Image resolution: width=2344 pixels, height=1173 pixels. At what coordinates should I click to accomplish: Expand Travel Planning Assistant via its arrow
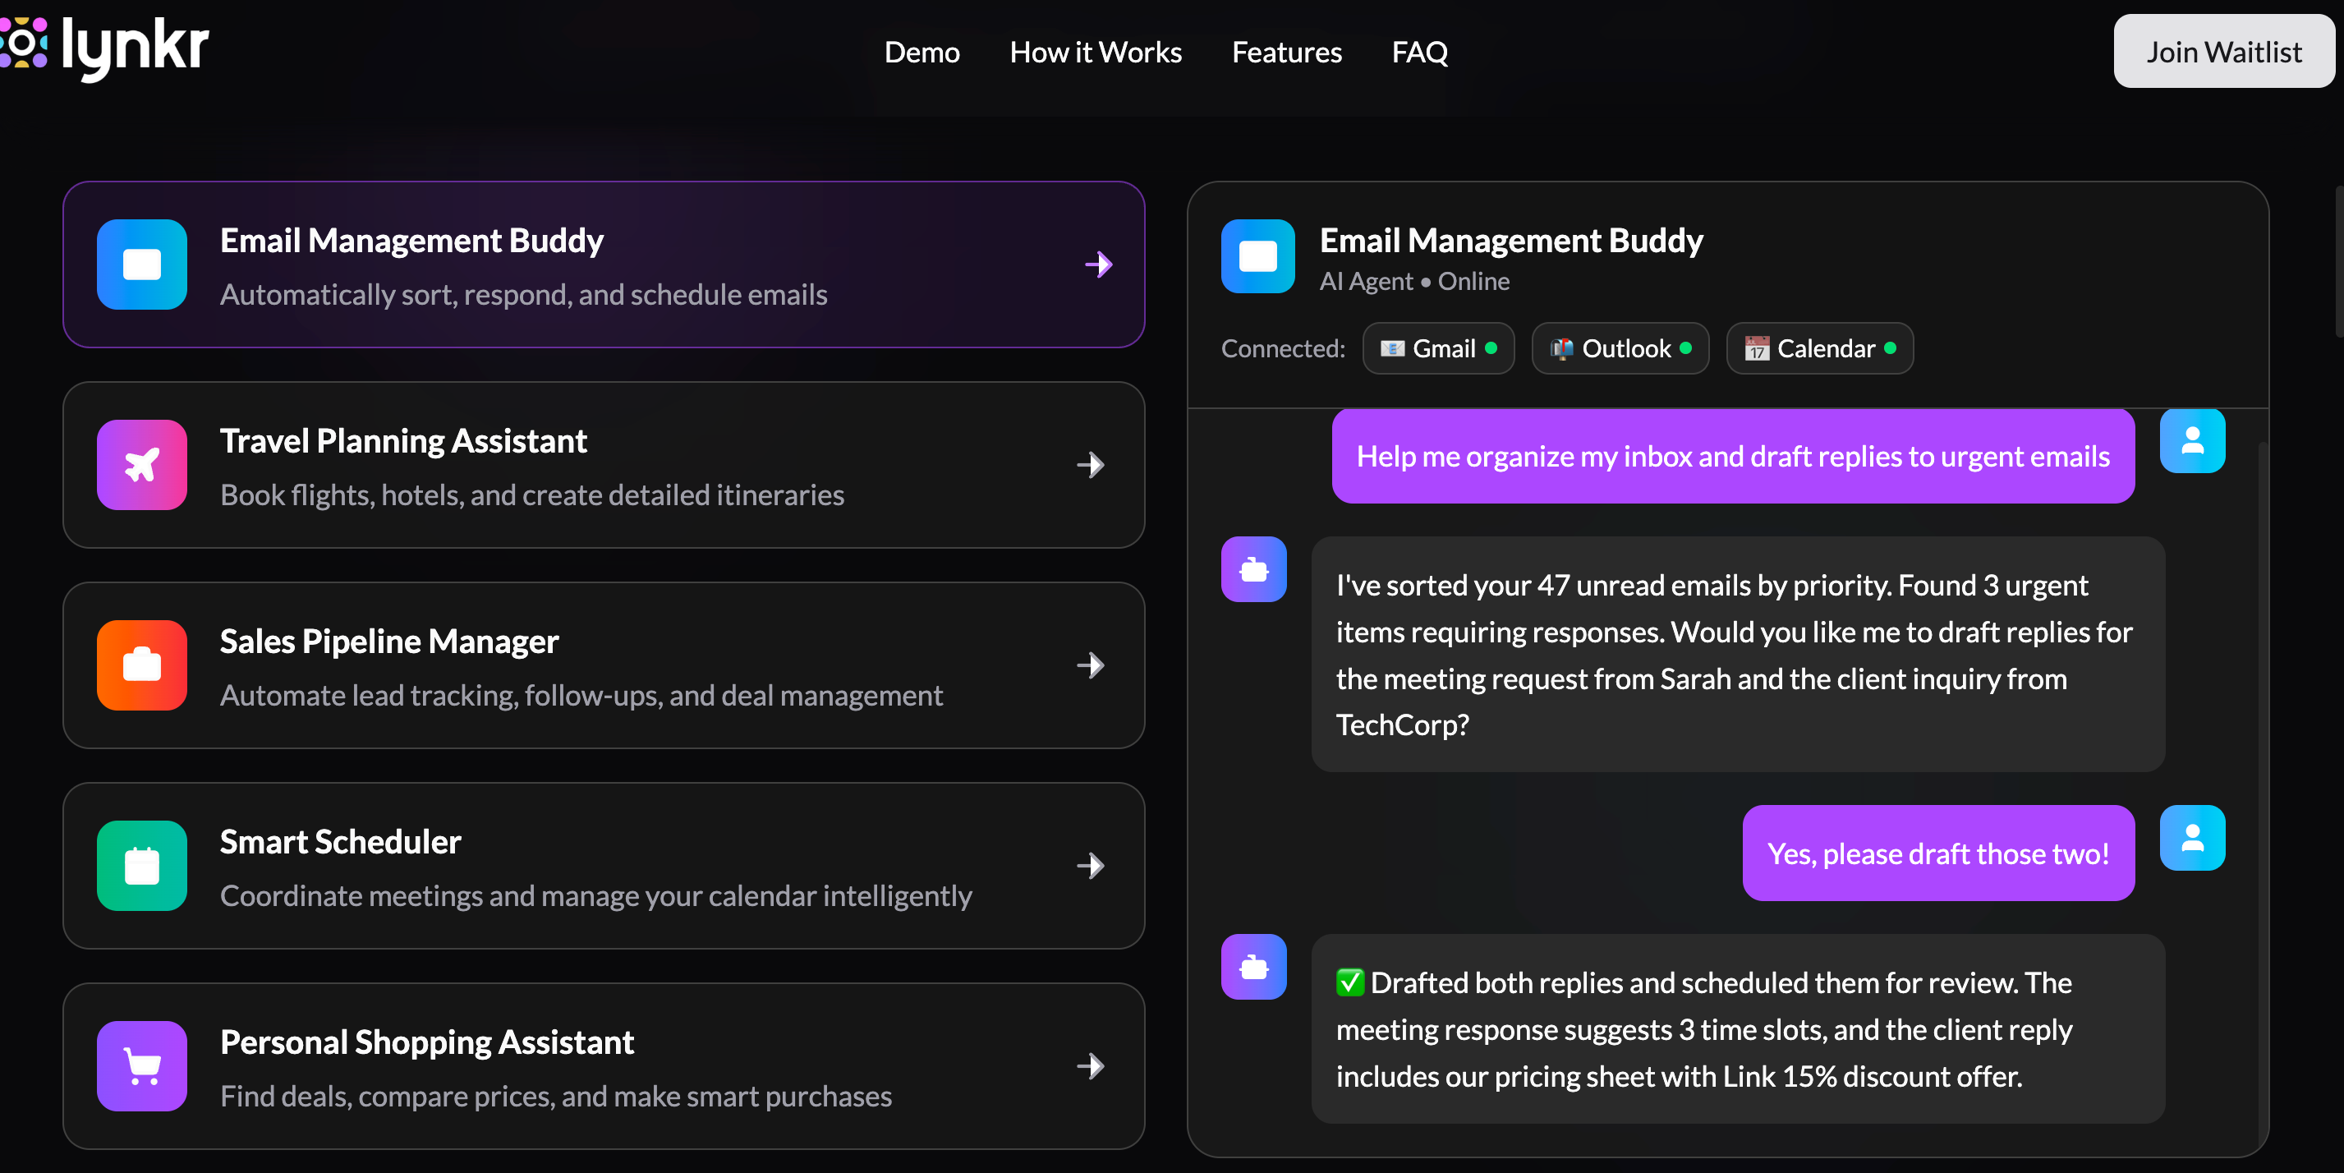[x=1090, y=465]
